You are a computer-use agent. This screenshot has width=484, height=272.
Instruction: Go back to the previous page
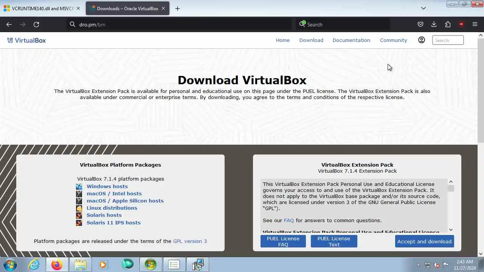click(x=9, y=24)
